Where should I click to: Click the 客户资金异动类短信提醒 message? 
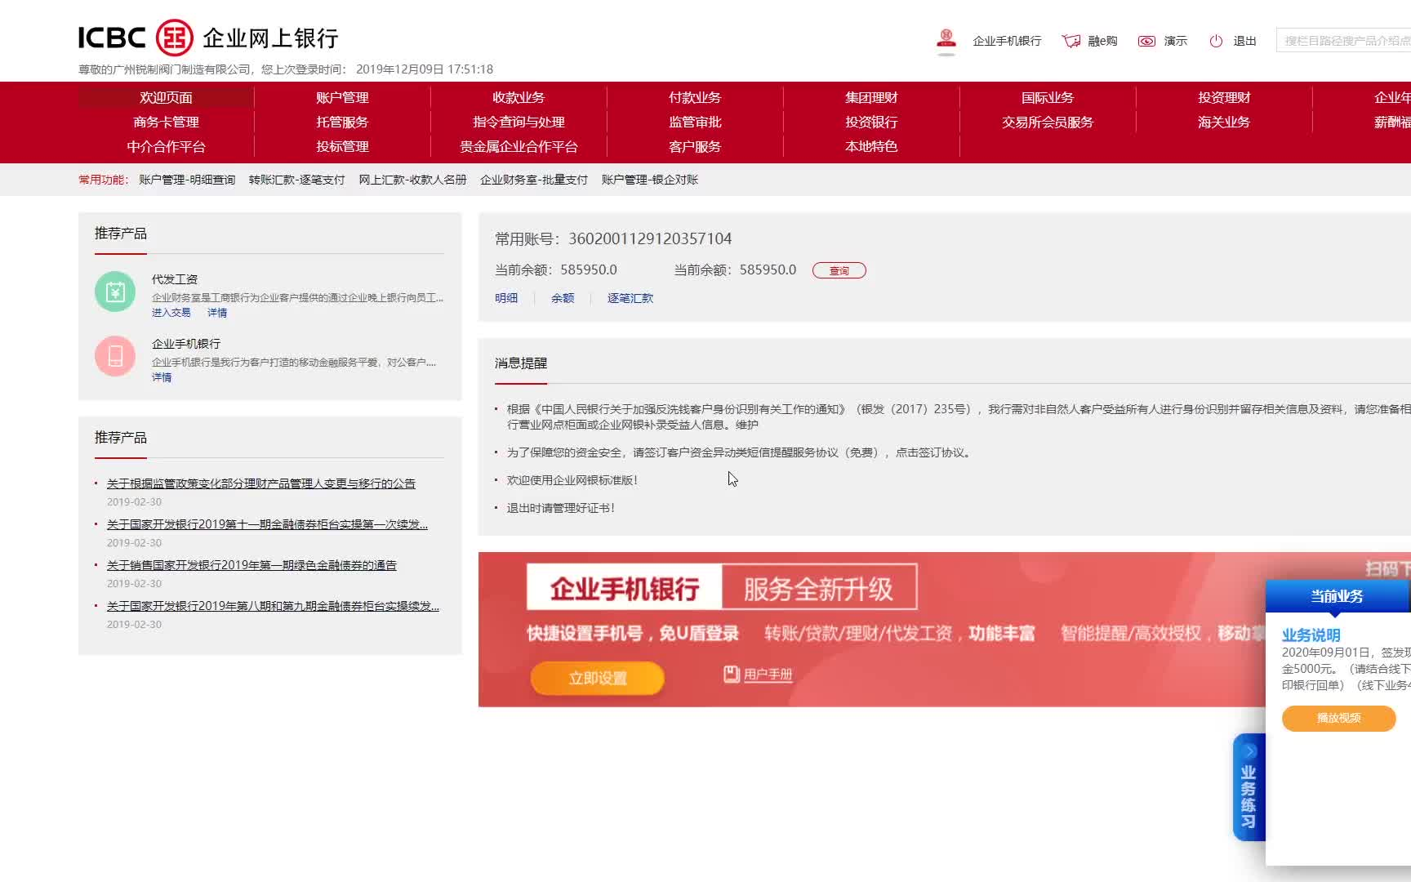coord(738,452)
